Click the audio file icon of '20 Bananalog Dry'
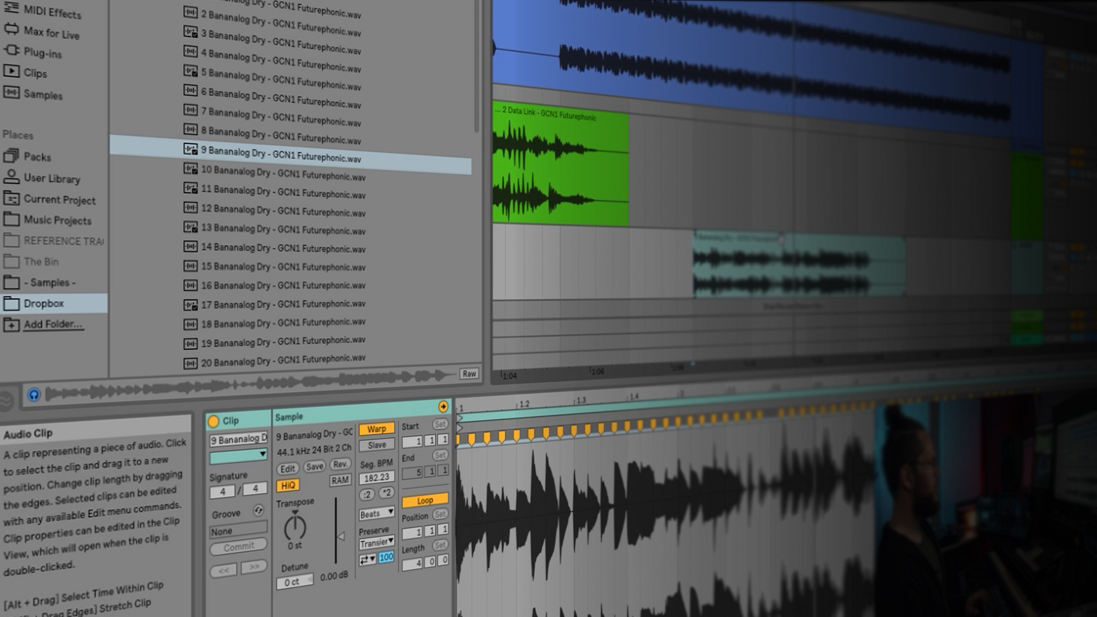 [x=190, y=363]
